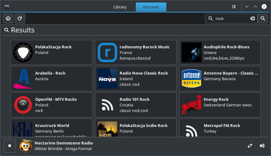The image size is (271, 156).
Task: Open Arabella - Rock station
Action: tap(51, 79)
